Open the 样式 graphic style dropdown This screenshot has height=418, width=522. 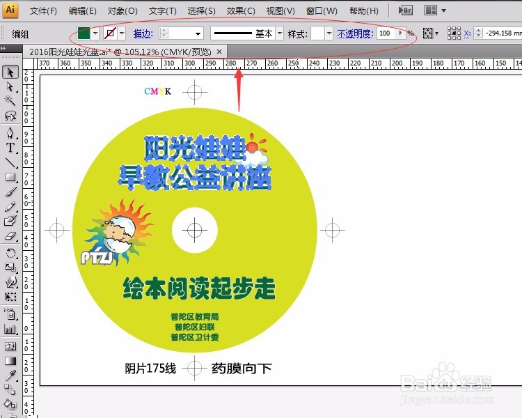click(329, 33)
